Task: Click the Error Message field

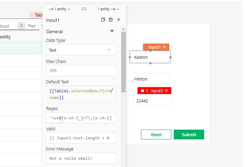Action: click(81, 158)
